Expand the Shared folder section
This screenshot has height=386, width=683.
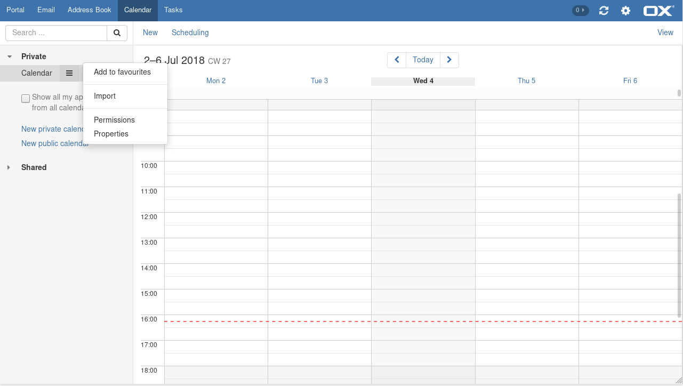(9, 167)
